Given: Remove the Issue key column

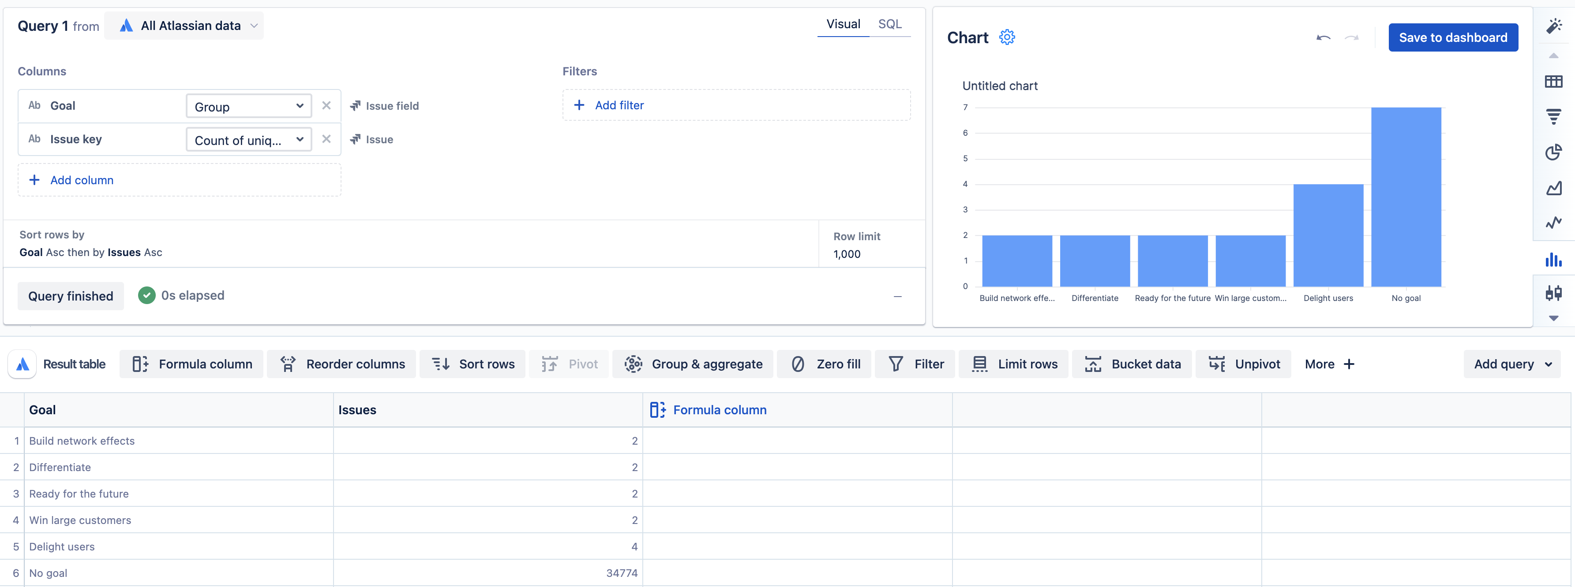Looking at the screenshot, I should [326, 139].
